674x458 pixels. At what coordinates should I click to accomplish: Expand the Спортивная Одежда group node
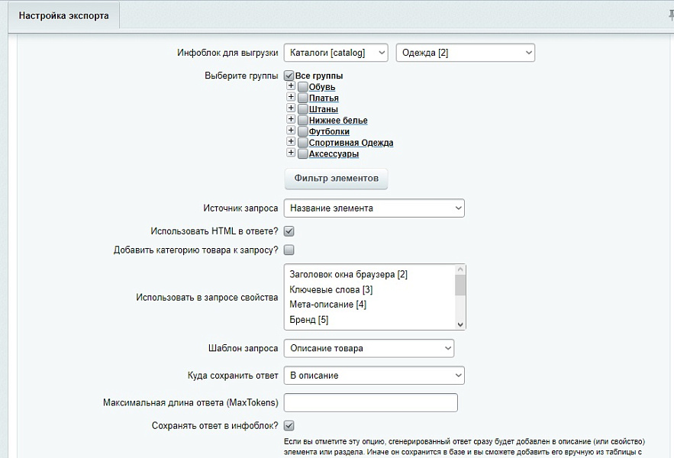(x=290, y=142)
